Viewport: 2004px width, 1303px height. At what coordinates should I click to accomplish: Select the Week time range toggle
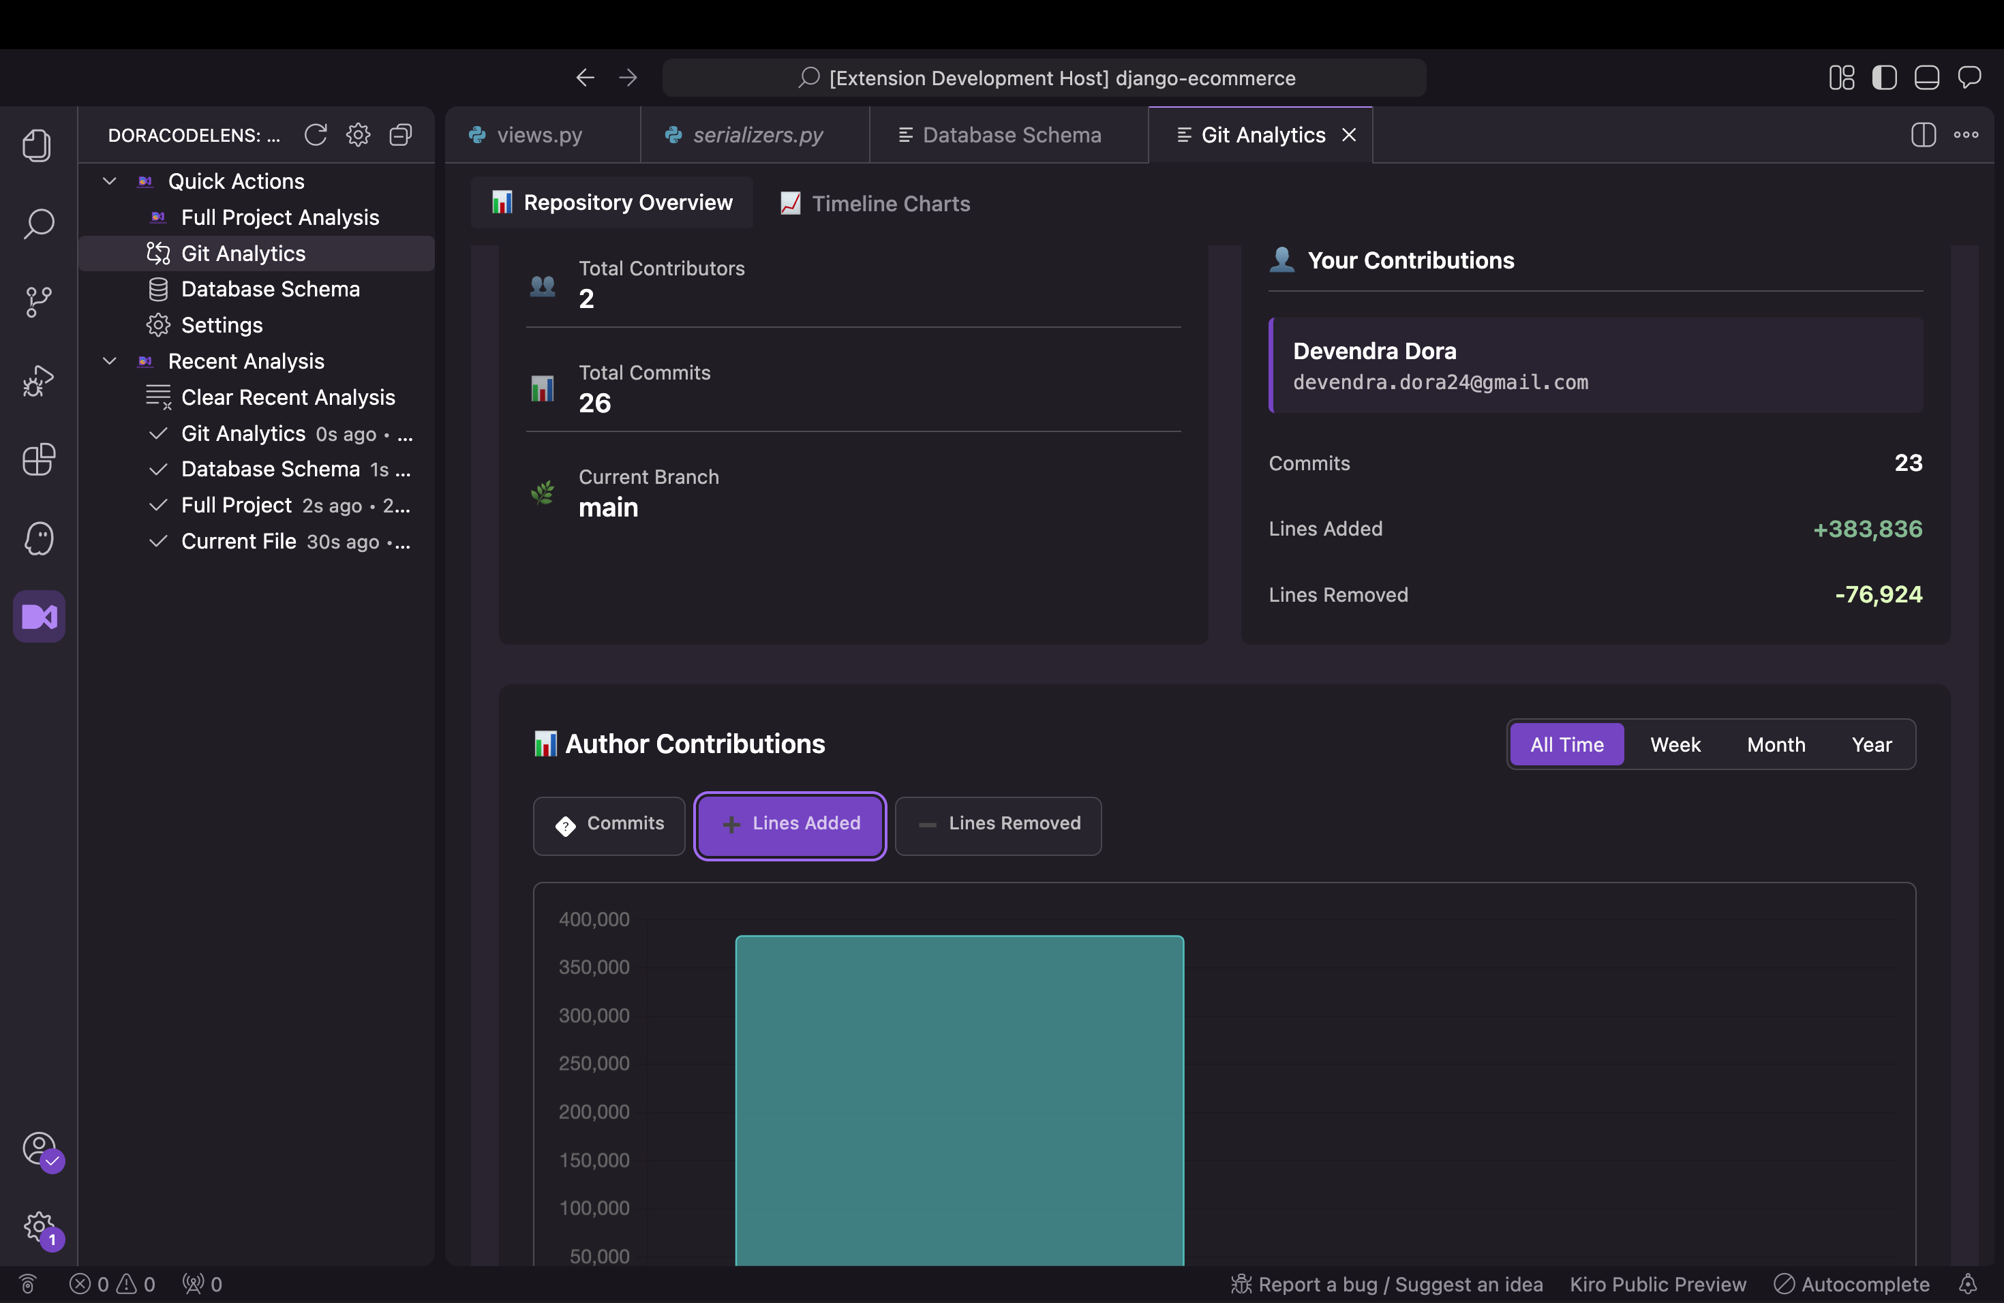point(1675,744)
